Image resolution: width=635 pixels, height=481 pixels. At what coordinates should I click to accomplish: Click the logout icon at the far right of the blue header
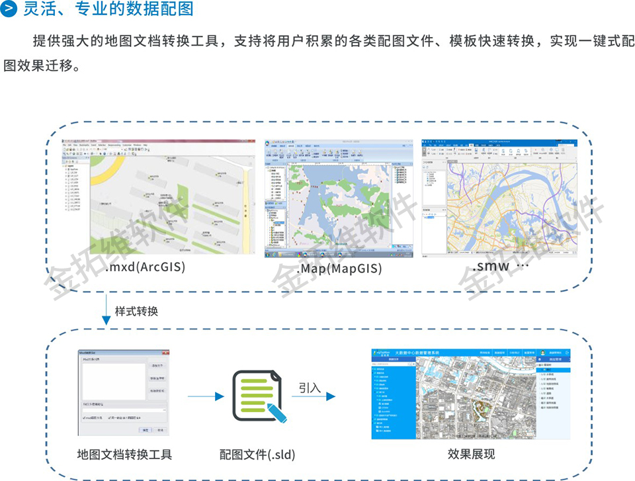(567, 353)
